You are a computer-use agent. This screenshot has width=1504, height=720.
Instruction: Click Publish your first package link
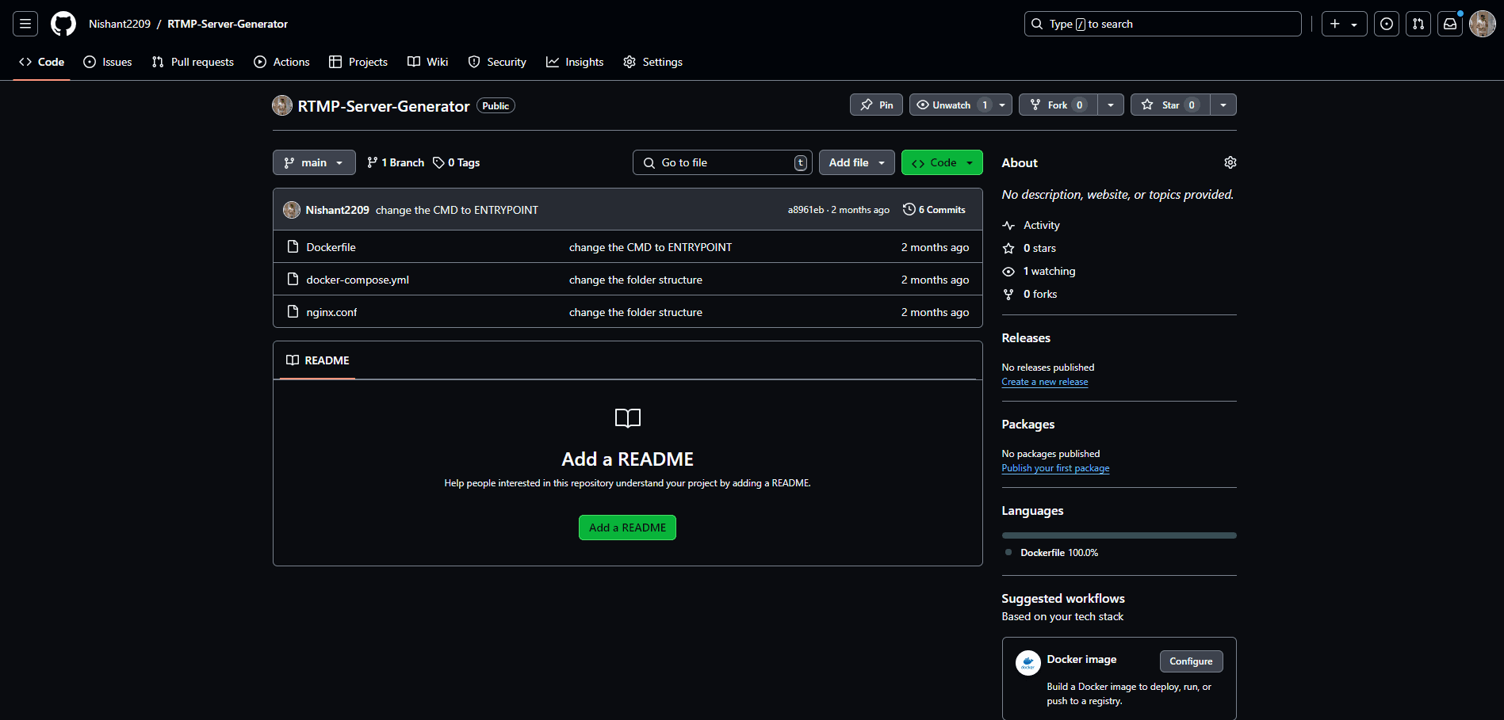pyautogui.click(x=1055, y=468)
